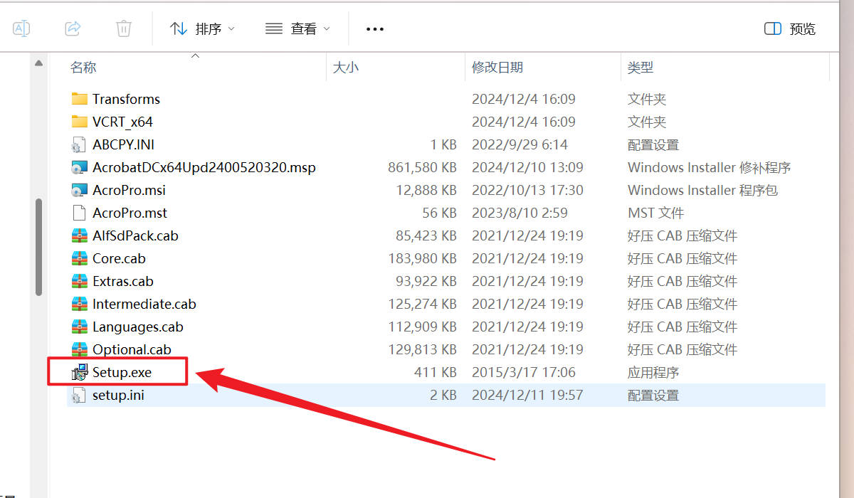Screen dimensions: 854x498
Task: Click the Windows Installer 修补程序 type cell
Action: click(x=710, y=167)
